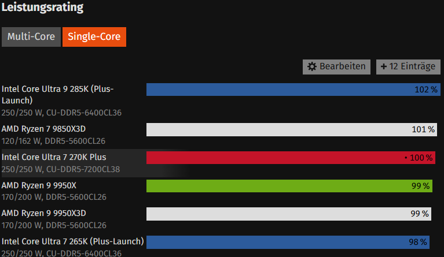Click the white Ryzen 9 9950X3D bar

pyautogui.click(x=289, y=214)
